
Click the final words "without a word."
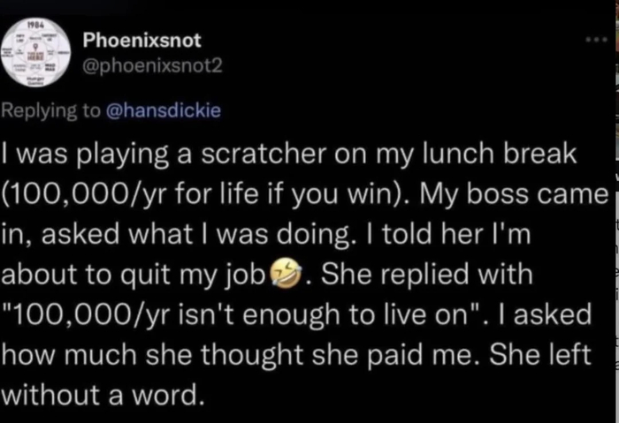point(106,392)
